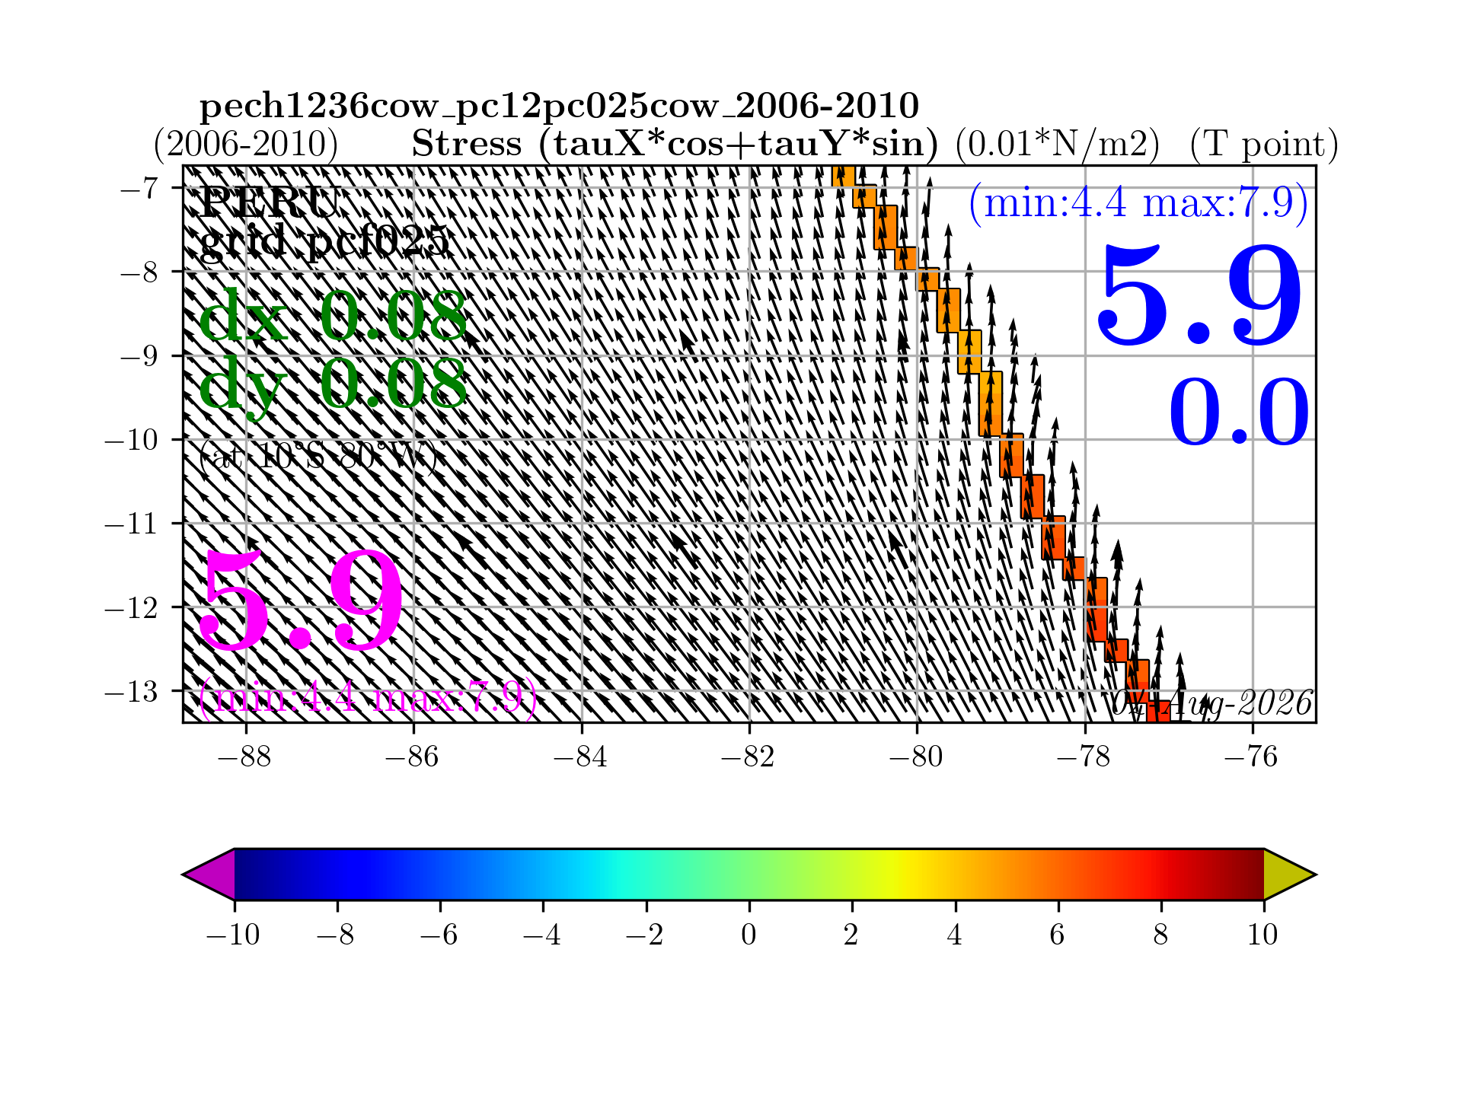This screenshot has height=1096, width=1462.
Task: Click the y-axis tick label −9
Action: point(139,355)
